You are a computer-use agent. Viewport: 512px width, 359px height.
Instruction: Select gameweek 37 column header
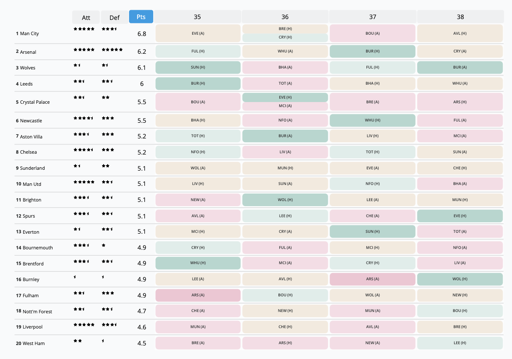pyautogui.click(x=373, y=17)
